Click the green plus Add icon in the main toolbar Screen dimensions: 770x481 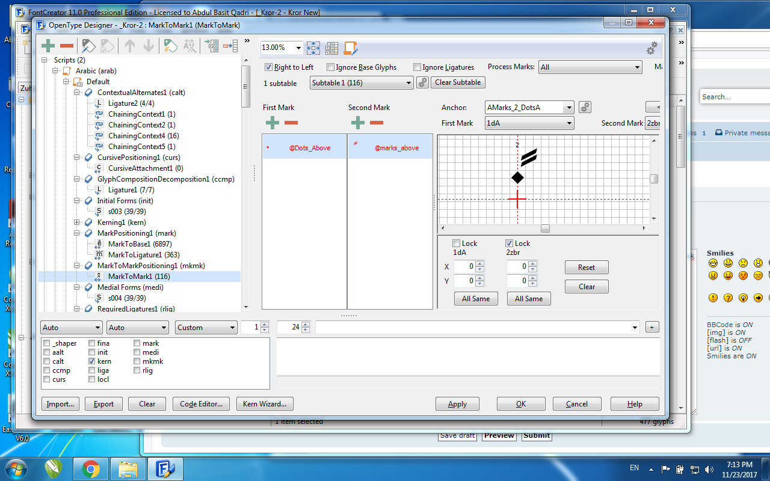tap(48, 46)
